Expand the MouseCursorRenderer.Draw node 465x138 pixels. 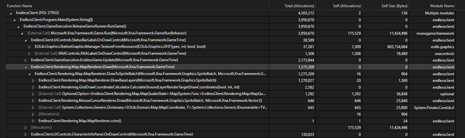click(33, 101)
